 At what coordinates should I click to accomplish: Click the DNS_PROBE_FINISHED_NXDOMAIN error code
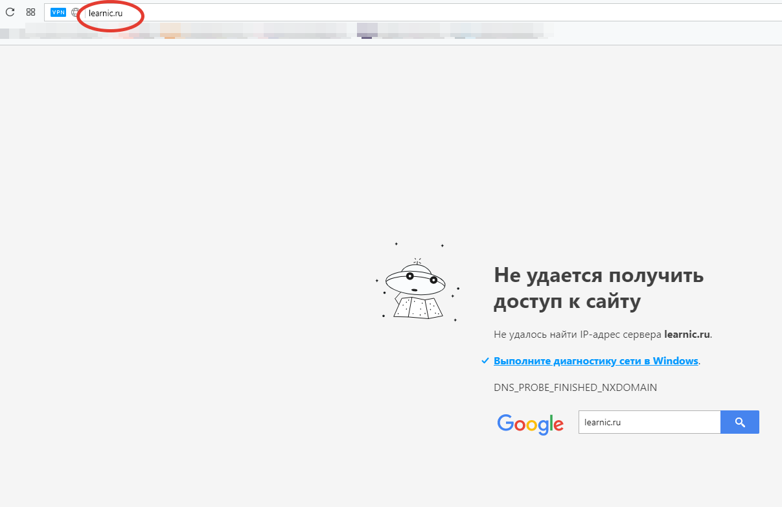click(x=575, y=388)
